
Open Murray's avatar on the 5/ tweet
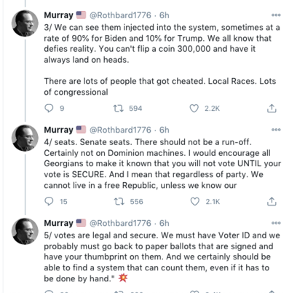pyautogui.click(x=25, y=231)
